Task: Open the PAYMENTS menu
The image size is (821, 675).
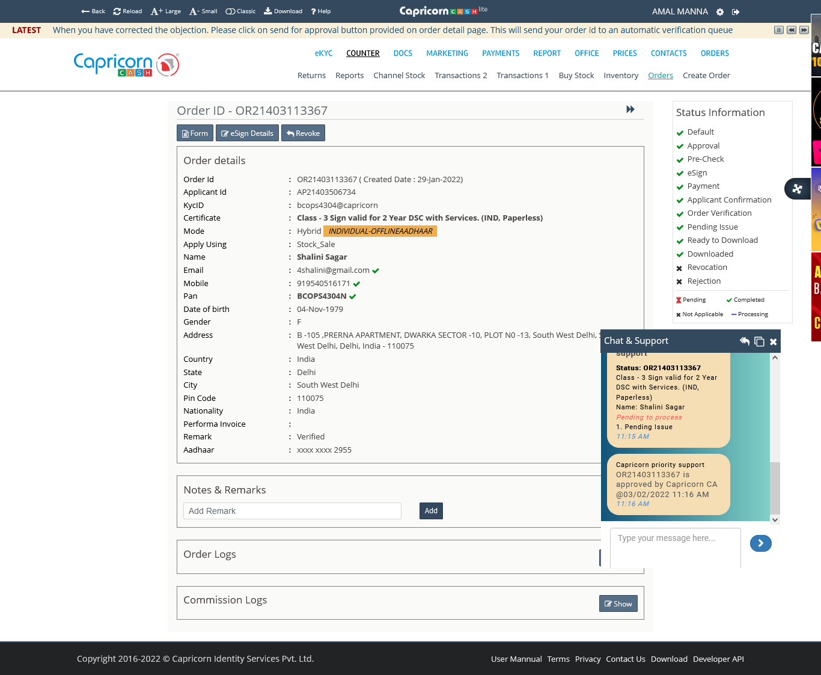Action: coord(500,53)
